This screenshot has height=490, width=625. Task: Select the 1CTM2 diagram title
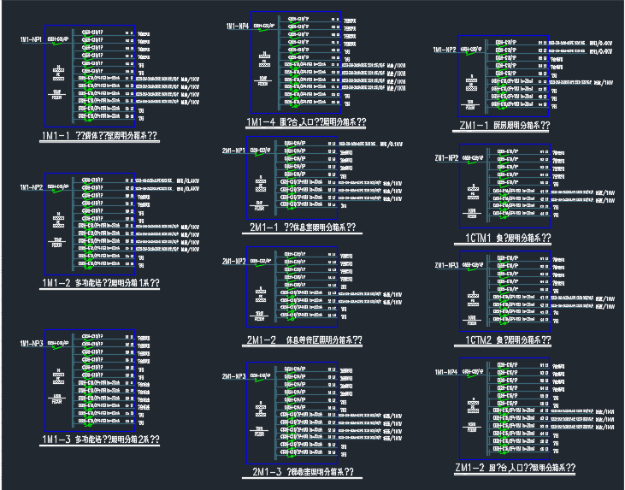[x=508, y=340]
